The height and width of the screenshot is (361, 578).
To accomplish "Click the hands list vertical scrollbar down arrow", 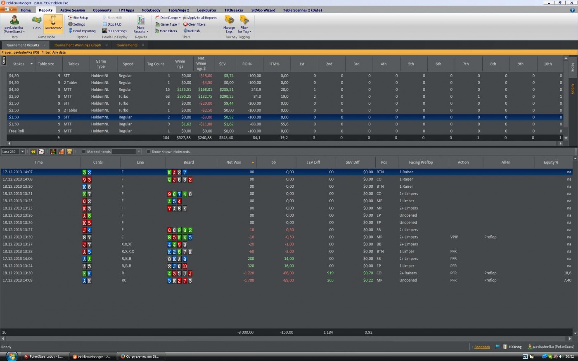I will (x=575, y=333).
